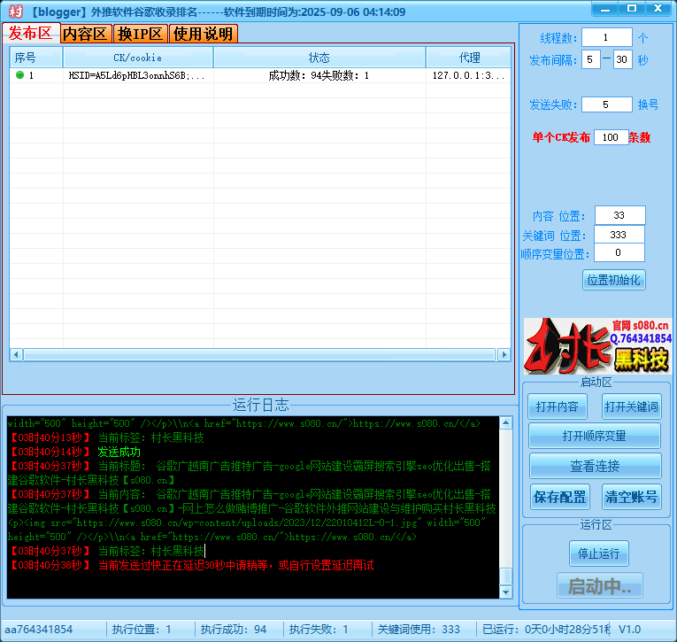The width and height of the screenshot is (677, 642).
Task: Focus the 内容 位置 field showing 33
Action: coord(619,215)
